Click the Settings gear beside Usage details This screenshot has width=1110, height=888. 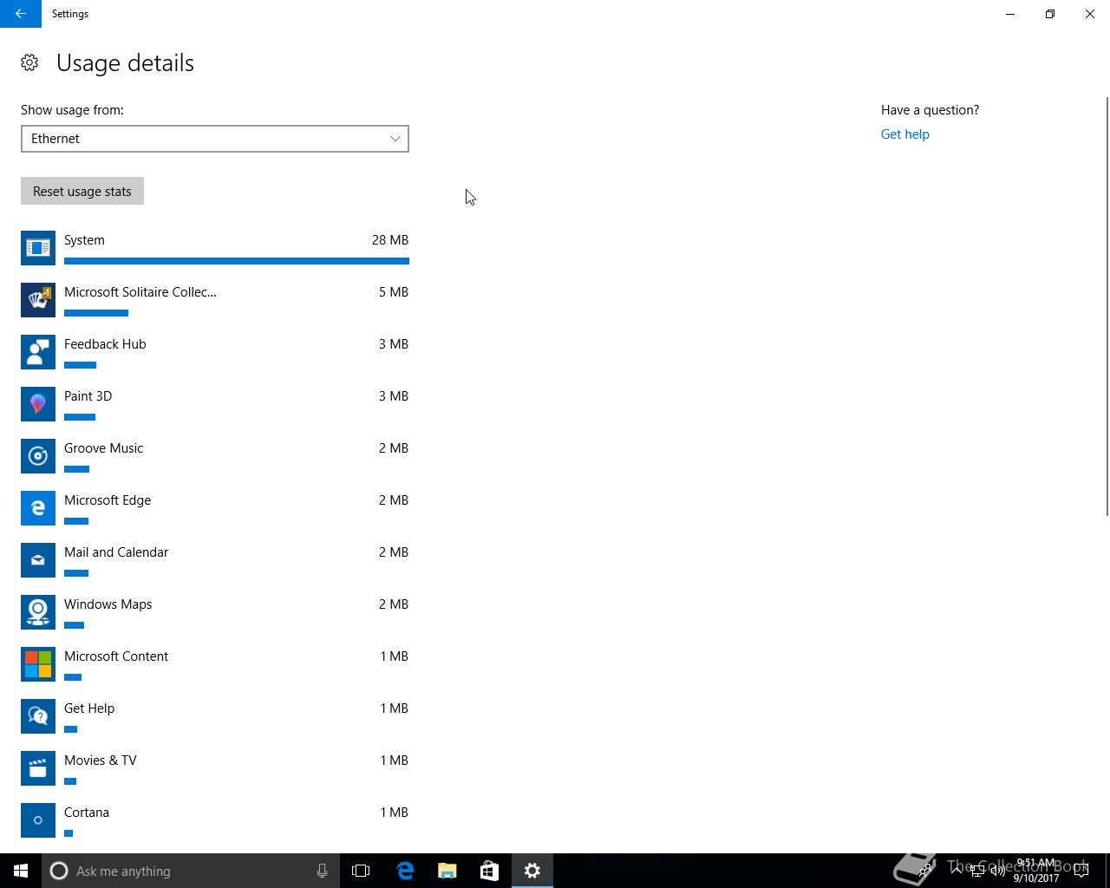tap(29, 62)
